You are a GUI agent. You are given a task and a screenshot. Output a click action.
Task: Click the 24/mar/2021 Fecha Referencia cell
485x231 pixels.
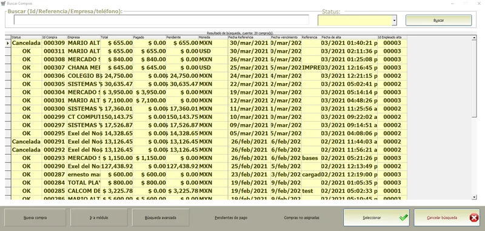(249, 76)
